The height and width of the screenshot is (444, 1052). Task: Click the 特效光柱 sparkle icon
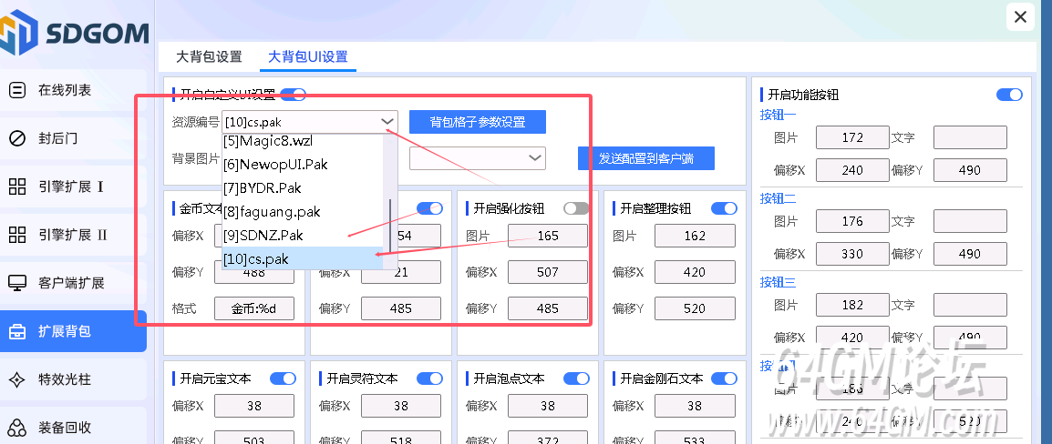[17, 379]
